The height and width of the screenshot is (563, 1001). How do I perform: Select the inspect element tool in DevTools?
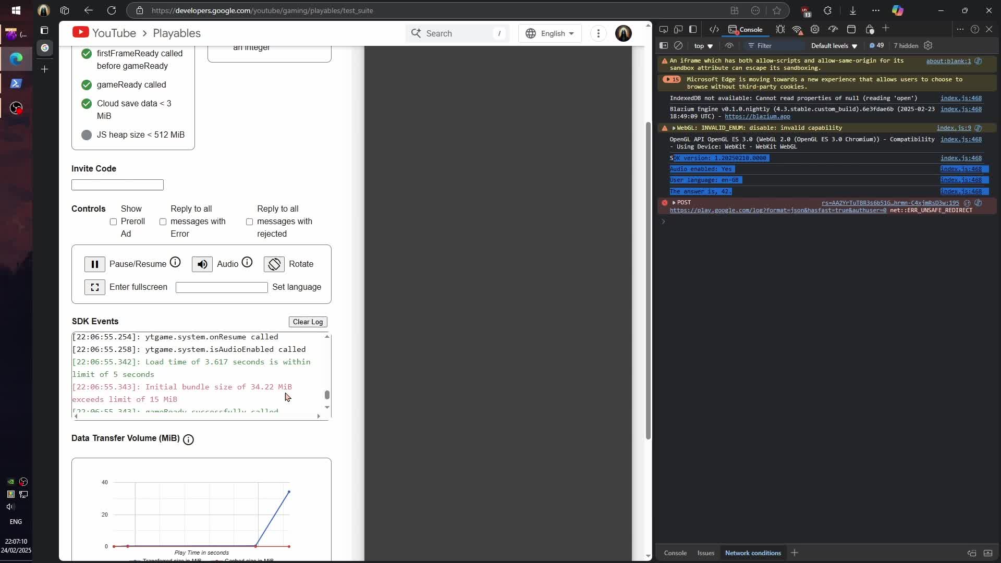[x=663, y=30]
